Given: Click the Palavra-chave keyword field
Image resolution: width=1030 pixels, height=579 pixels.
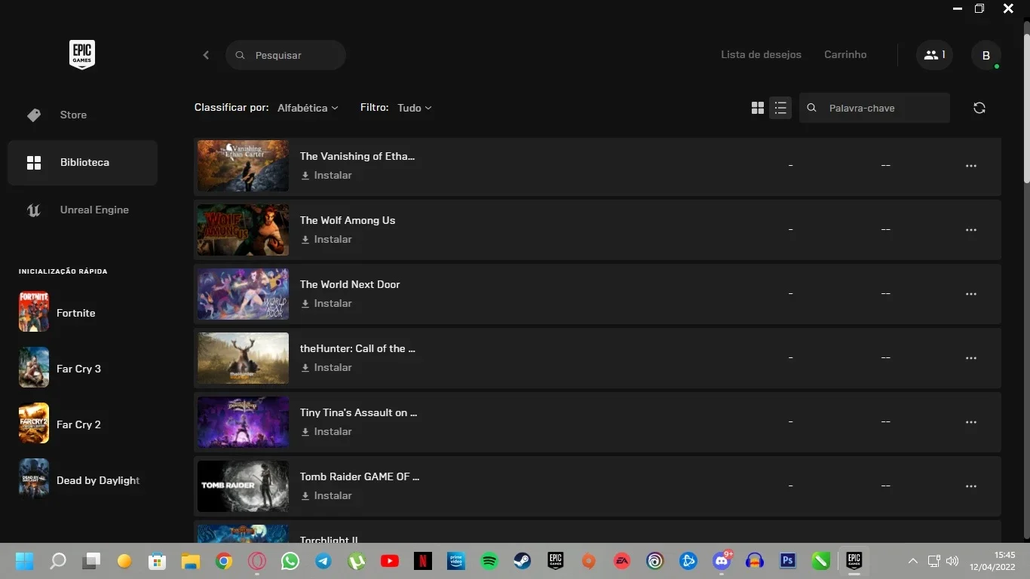Looking at the screenshot, I should [875, 108].
